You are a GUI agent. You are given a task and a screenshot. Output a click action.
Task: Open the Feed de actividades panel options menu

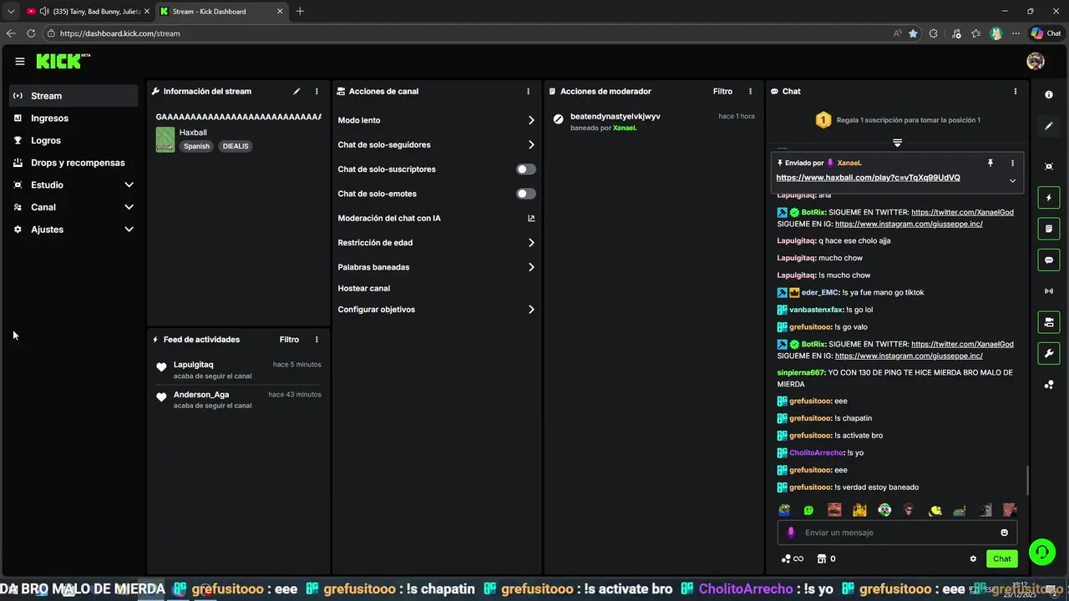point(317,340)
